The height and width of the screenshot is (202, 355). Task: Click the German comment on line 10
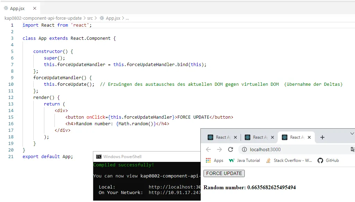click(x=221, y=84)
